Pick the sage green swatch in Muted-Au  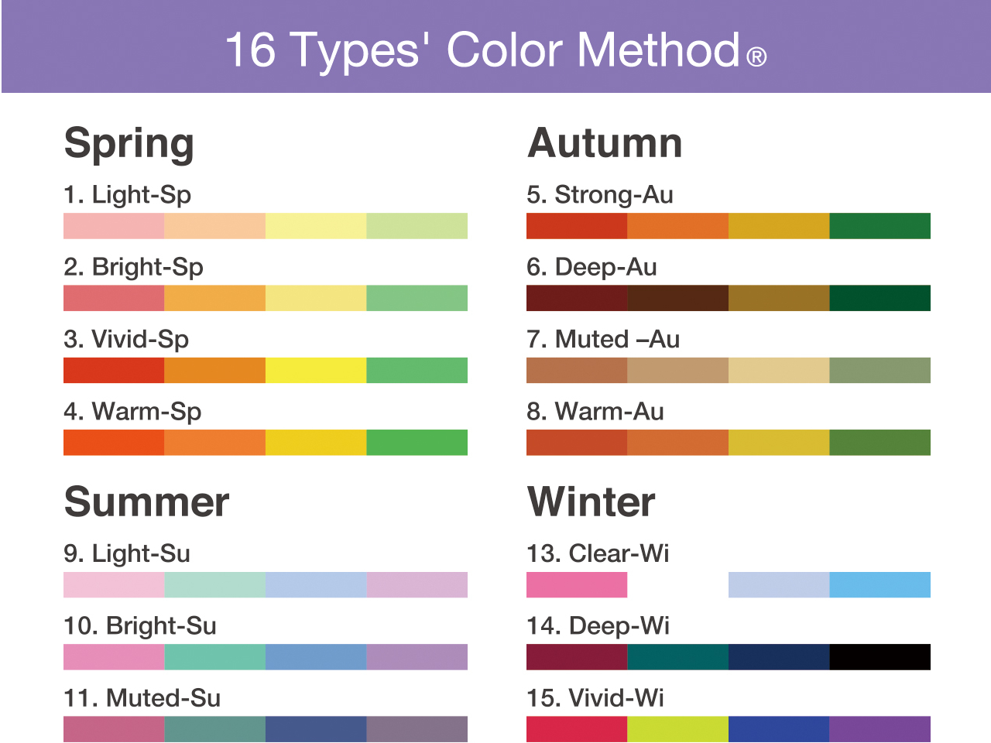(x=880, y=370)
